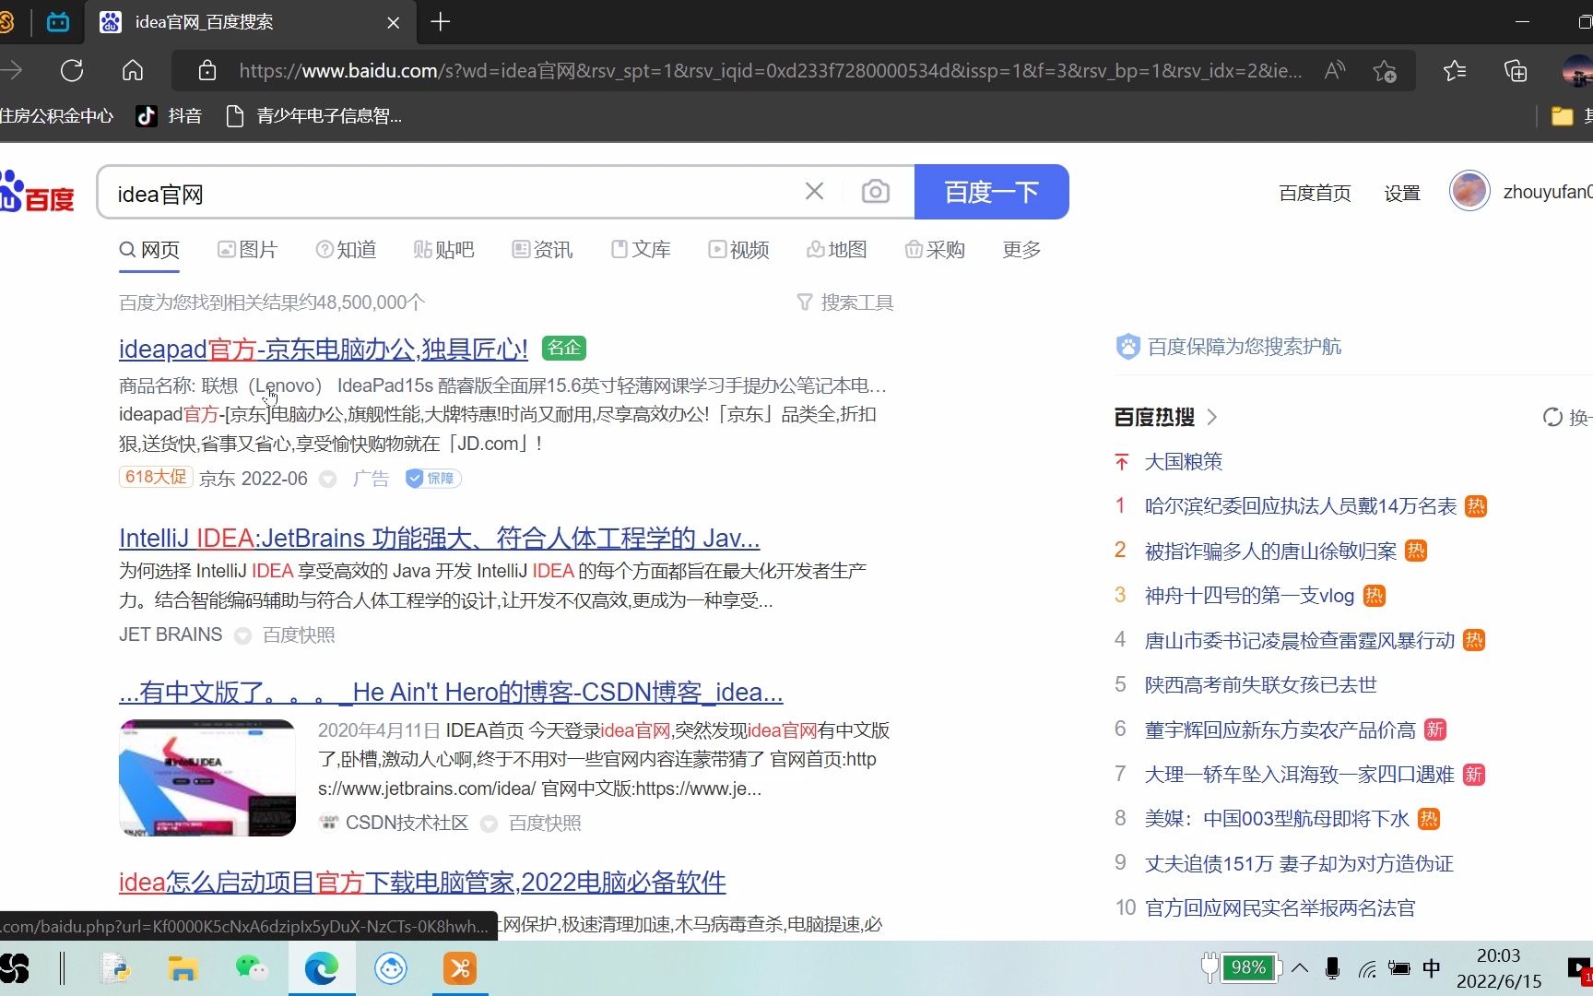Open the IntelliJ IDEA JetBrains result link
Viewport: 1593px width, 996px height.
(439, 538)
